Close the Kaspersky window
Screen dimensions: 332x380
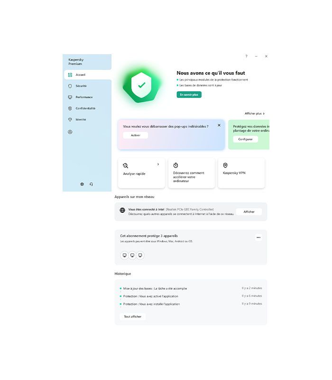pyautogui.click(x=266, y=56)
